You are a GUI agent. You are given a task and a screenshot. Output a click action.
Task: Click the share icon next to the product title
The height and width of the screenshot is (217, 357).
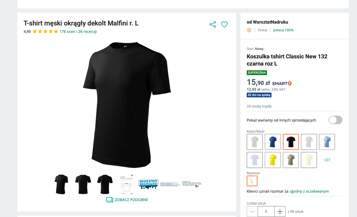pos(213,24)
